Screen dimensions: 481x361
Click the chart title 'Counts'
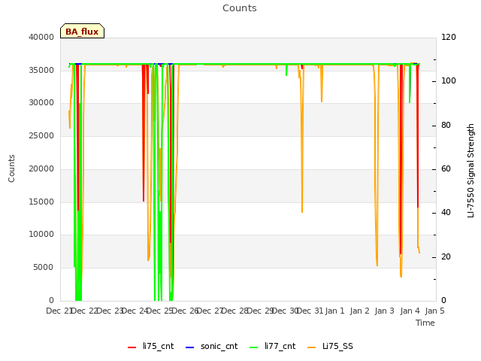pos(240,8)
